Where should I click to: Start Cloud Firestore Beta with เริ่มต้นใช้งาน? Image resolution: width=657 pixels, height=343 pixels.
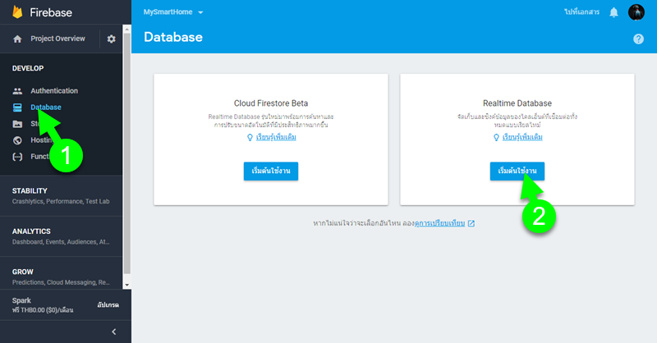pyautogui.click(x=271, y=171)
